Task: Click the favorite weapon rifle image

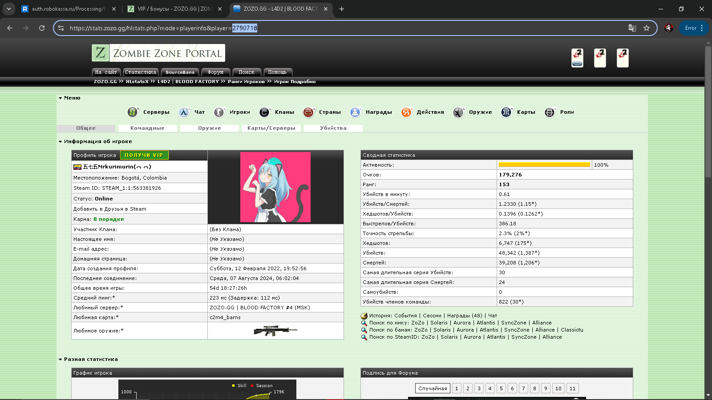Action: click(x=275, y=331)
